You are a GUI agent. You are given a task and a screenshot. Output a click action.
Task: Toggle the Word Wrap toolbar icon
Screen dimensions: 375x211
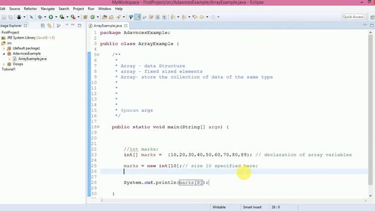(x=151, y=17)
